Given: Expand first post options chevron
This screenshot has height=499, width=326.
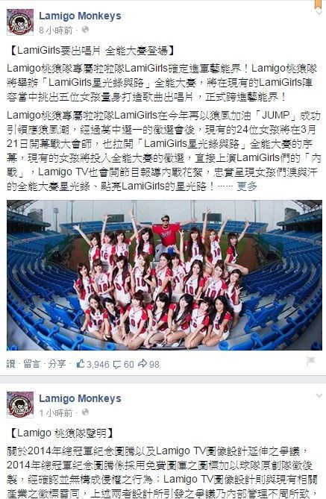Looking at the screenshot, I should point(319,13).
